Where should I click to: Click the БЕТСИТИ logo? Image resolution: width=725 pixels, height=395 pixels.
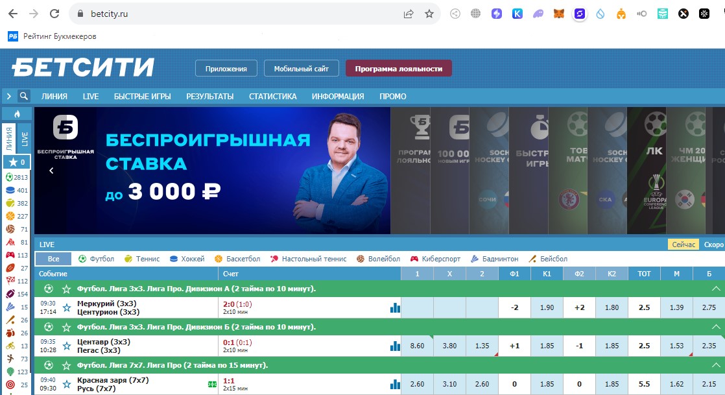tap(83, 68)
